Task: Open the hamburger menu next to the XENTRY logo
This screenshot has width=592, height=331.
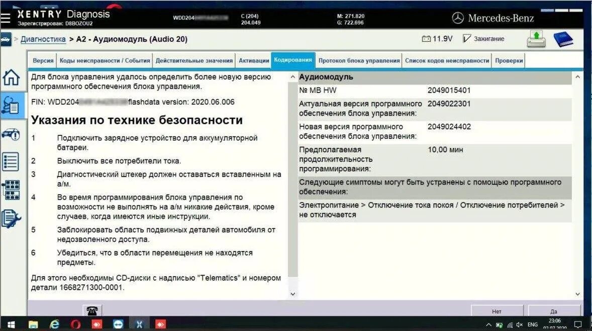Action: point(6,18)
